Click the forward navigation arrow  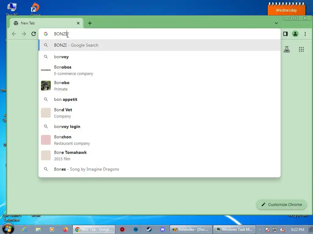point(24,34)
